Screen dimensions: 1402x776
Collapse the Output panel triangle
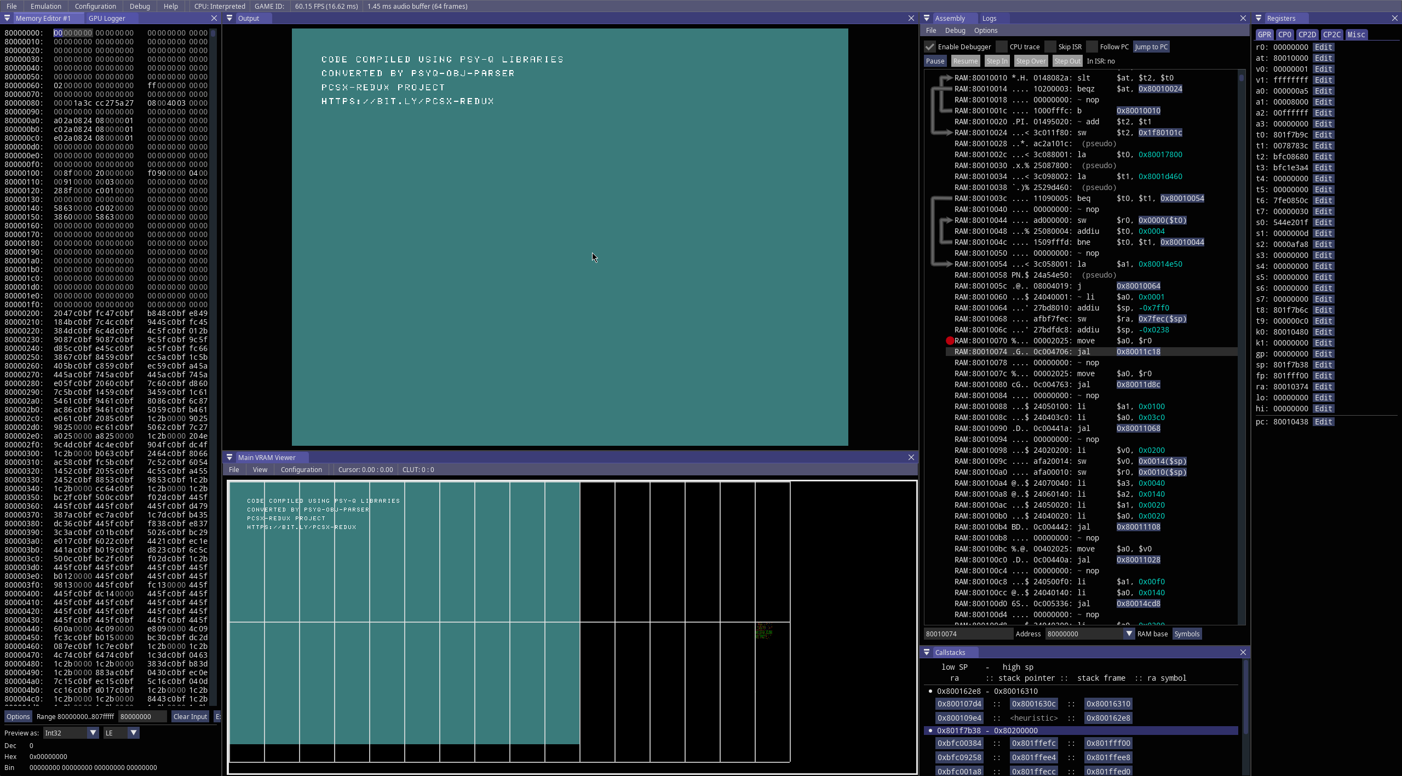(229, 18)
